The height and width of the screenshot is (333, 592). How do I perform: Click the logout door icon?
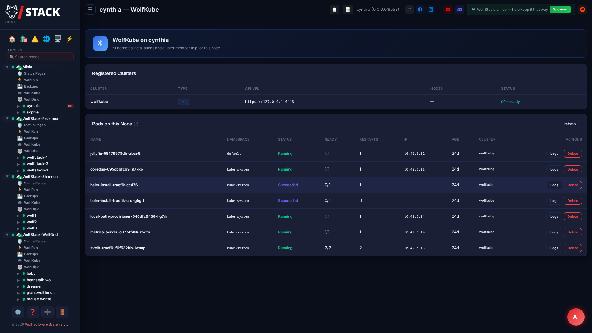(62, 312)
